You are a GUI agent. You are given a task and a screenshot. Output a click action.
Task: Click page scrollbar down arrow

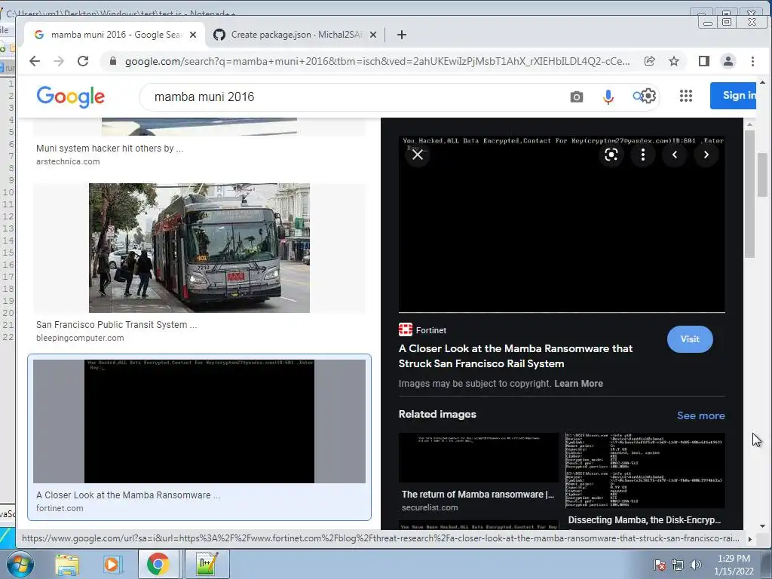(x=763, y=526)
